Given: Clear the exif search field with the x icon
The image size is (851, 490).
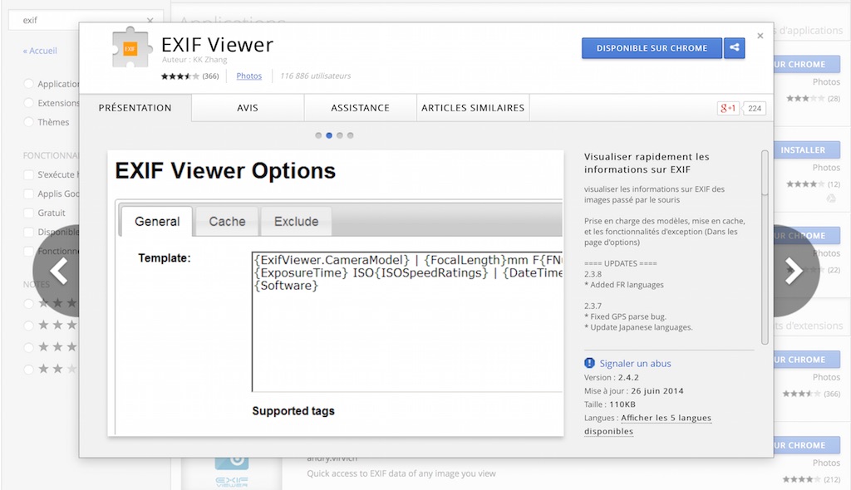Looking at the screenshot, I should click(x=150, y=20).
